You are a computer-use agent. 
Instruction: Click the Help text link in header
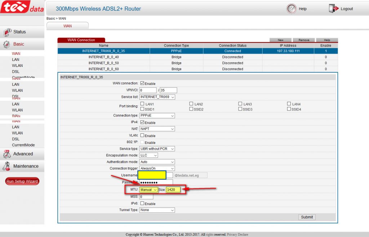point(303,9)
